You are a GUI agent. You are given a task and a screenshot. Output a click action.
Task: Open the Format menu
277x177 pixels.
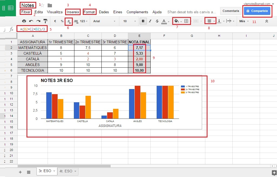tap(89, 12)
